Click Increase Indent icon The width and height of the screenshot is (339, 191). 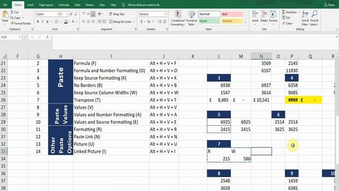click(104, 21)
